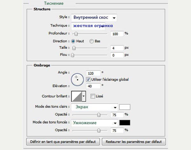Click the tons clairs Opacité slider handle
Viewport: 191px width, 150px height.
pyautogui.click(x=99, y=115)
